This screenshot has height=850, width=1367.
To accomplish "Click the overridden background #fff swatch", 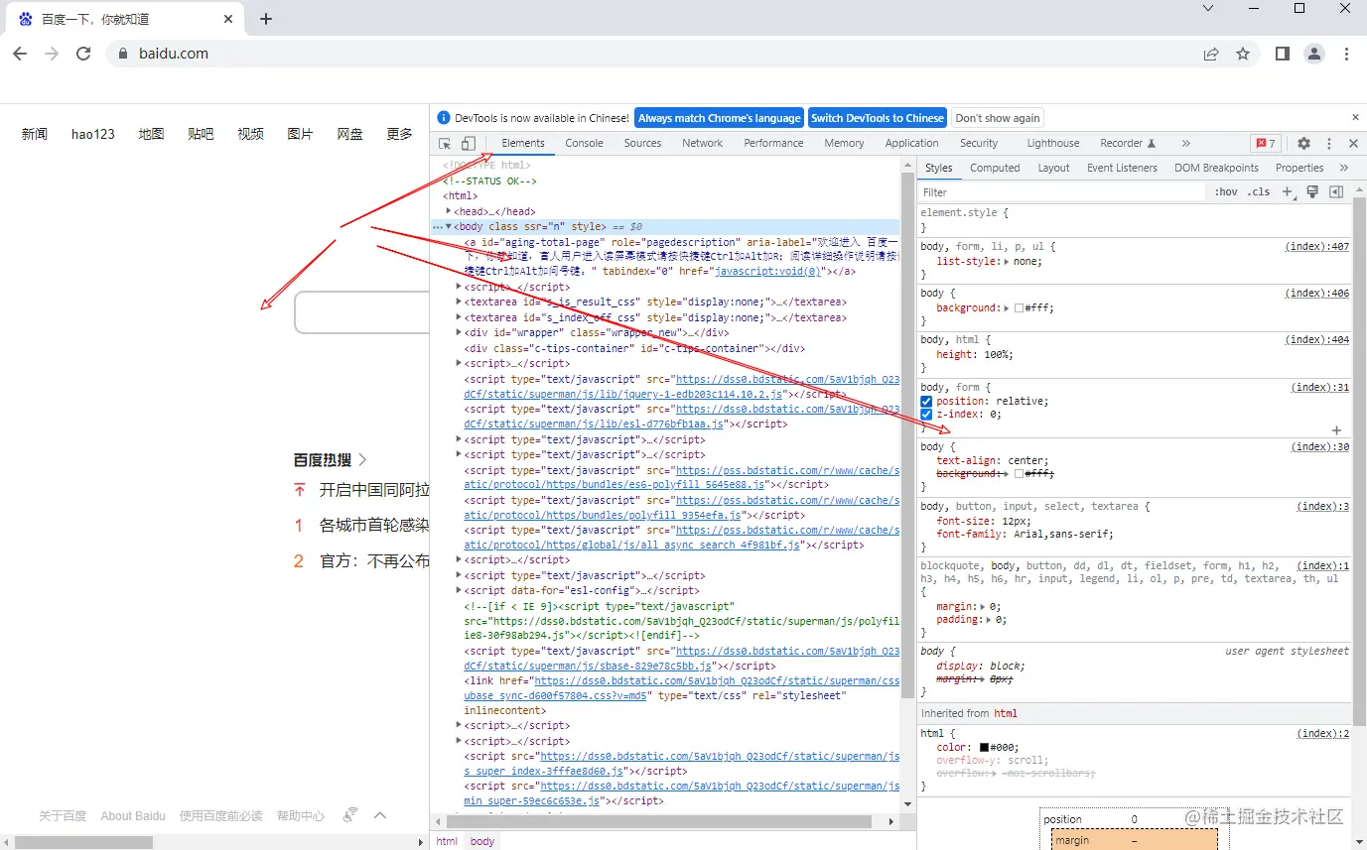I will pyautogui.click(x=1019, y=474).
